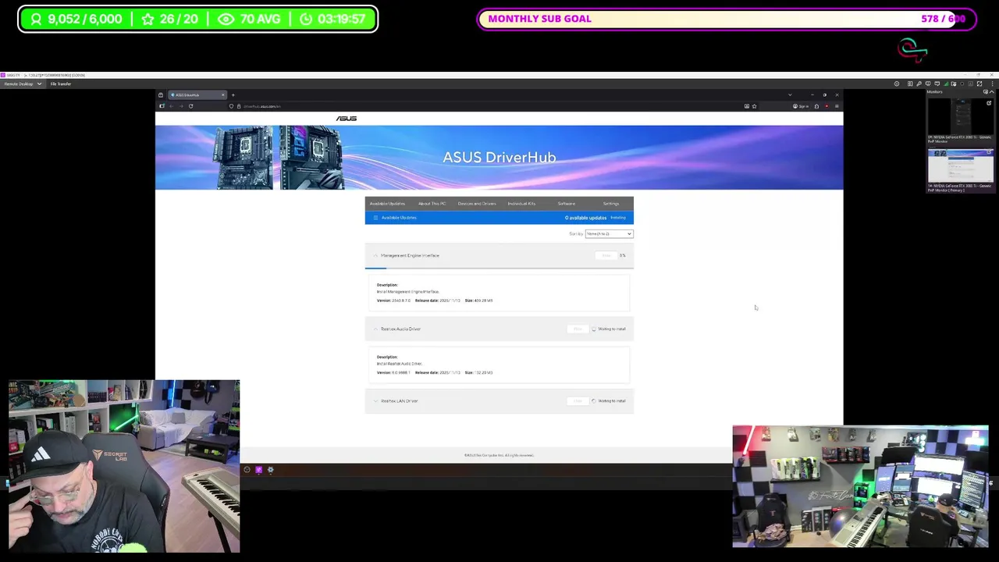Image resolution: width=999 pixels, height=562 pixels.
Task: Close the ASUS DriverHub browser tab
Action: 222,94
